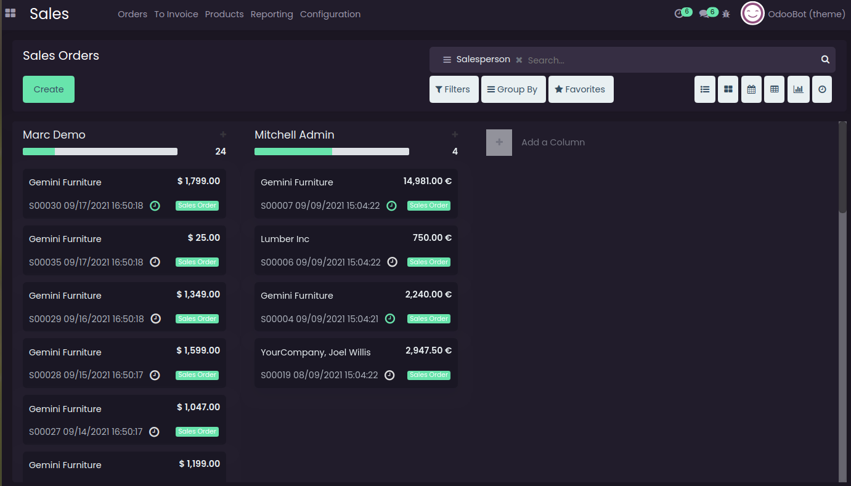Click the search magnifier icon
This screenshot has height=486, width=851.
tap(825, 60)
